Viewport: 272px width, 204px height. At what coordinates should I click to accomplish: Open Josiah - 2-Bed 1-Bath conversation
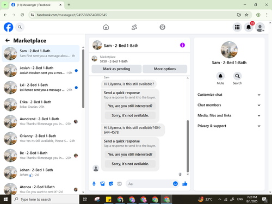point(41,71)
